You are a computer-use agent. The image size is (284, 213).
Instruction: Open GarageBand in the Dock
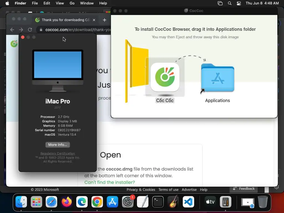173,202
